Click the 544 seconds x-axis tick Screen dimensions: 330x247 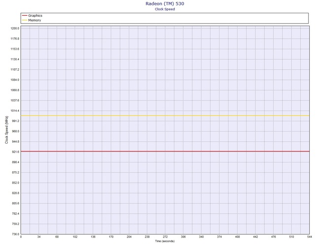(309, 237)
